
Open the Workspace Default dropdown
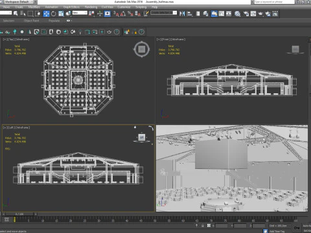pyautogui.click(x=19, y=2)
